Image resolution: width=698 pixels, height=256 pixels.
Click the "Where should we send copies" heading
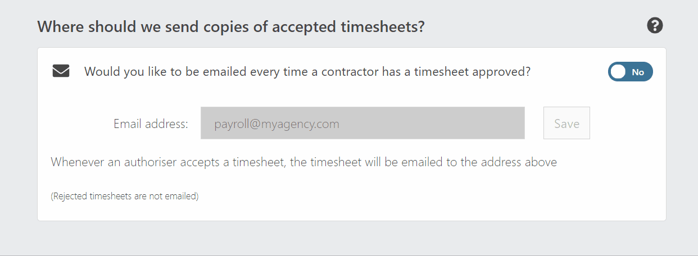click(230, 26)
